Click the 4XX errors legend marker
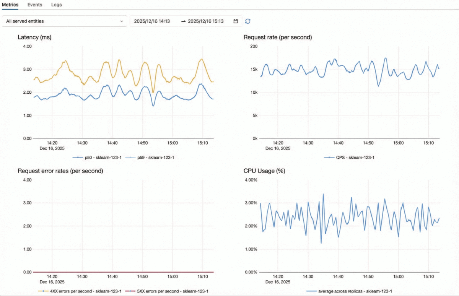The height and width of the screenshot is (296, 459). tap(44, 291)
